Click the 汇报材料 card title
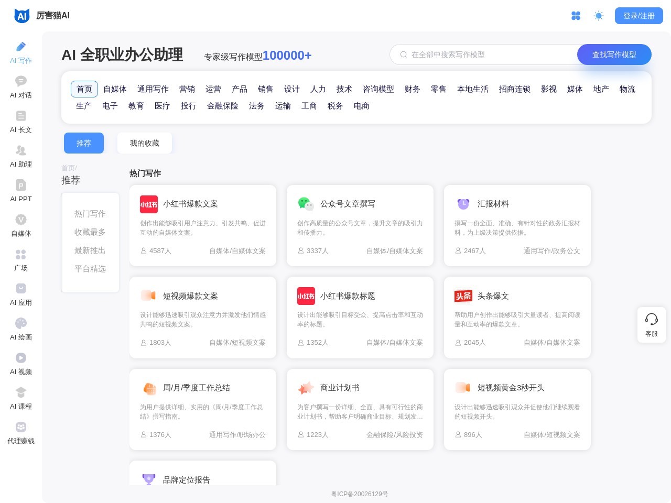The height and width of the screenshot is (503, 671). [x=493, y=204]
